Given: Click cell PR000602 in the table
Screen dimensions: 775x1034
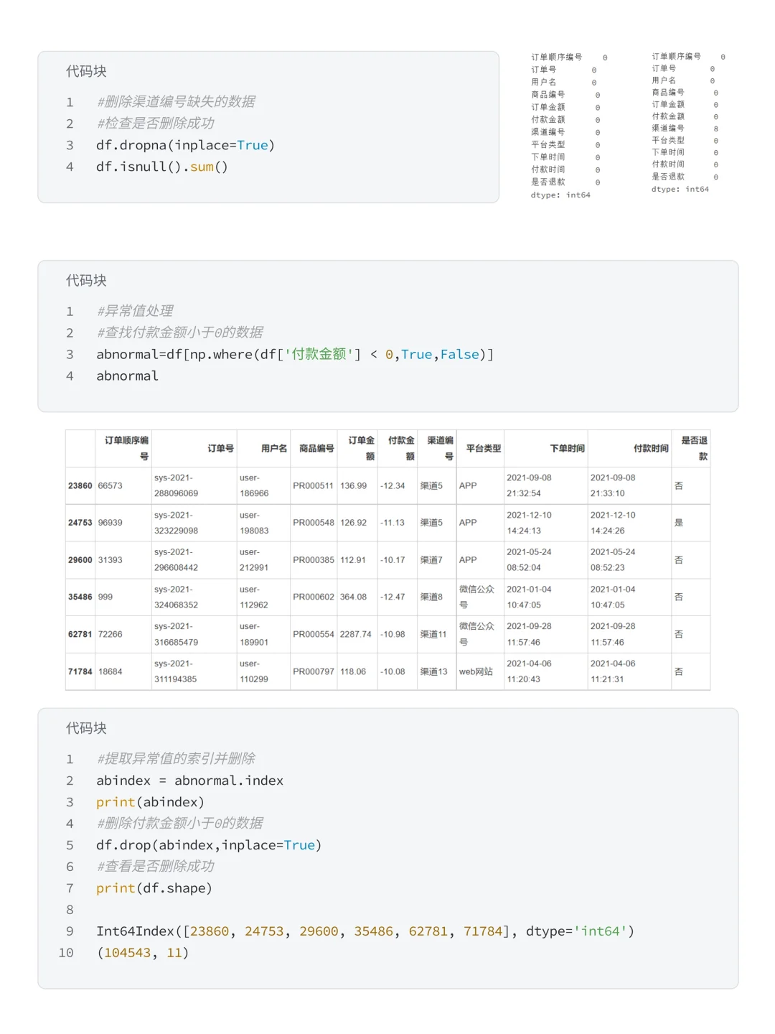Looking at the screenshot, I should pos(314,597).
